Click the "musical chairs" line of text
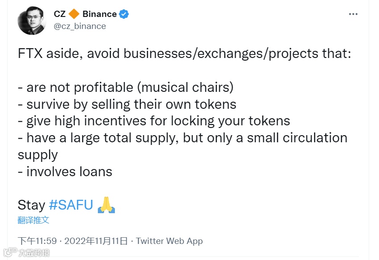379x260 pixels. click(x=126, y=87)
